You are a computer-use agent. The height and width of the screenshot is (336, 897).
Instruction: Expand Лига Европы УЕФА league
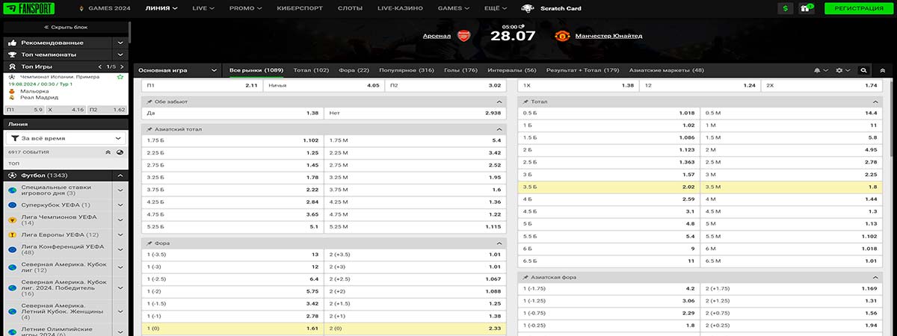pyautogui.click(x=120, y=234)
